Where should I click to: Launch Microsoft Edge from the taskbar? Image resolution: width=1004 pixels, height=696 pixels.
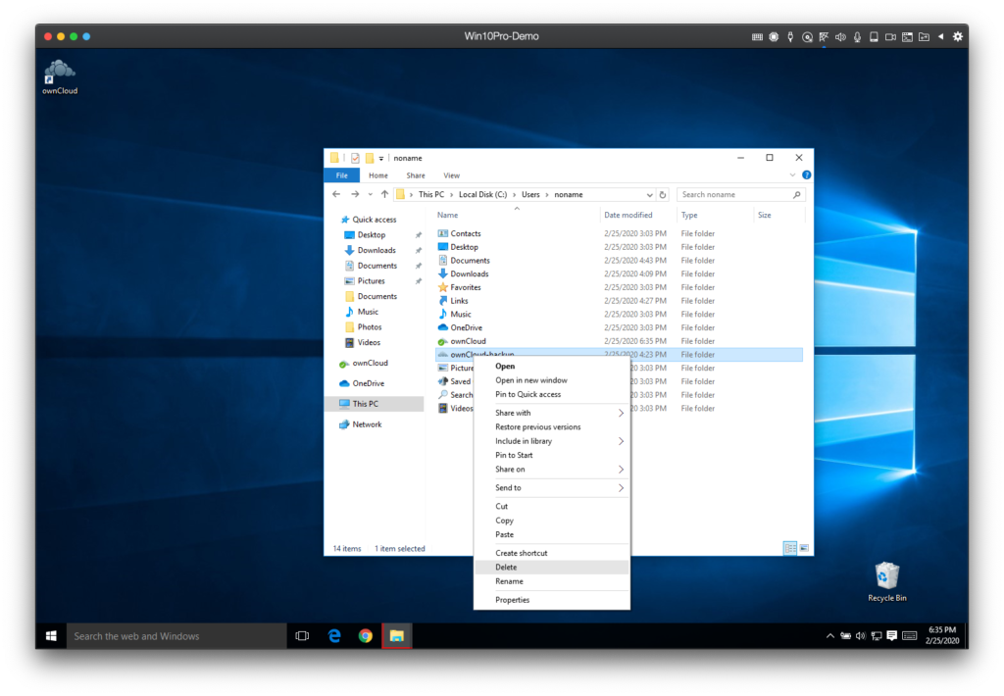(x=334, y=636)
